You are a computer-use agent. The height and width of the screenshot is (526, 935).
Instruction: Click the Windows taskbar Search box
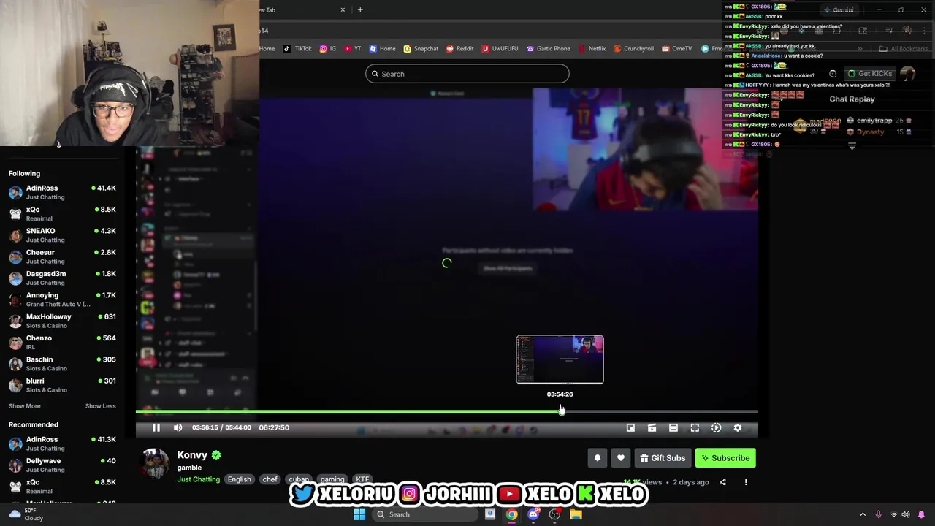coord(424,514)
